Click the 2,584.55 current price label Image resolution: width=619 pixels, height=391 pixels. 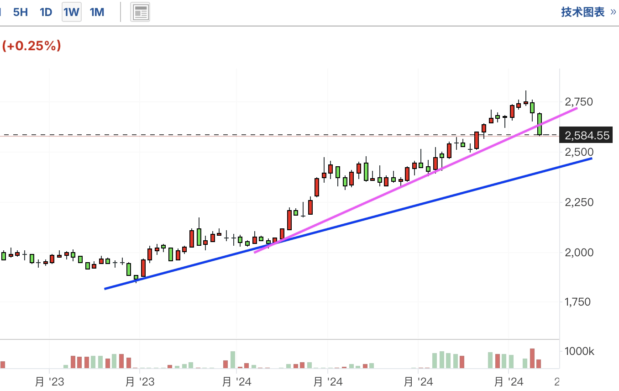587,136
